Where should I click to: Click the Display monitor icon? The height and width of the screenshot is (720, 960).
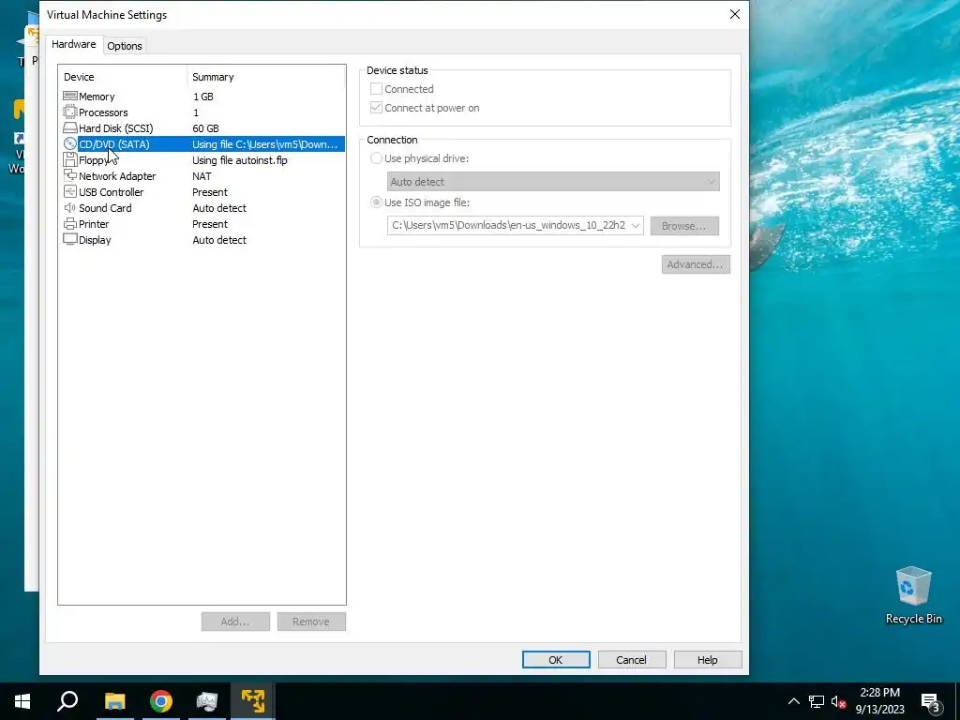[x=69, y=239]
